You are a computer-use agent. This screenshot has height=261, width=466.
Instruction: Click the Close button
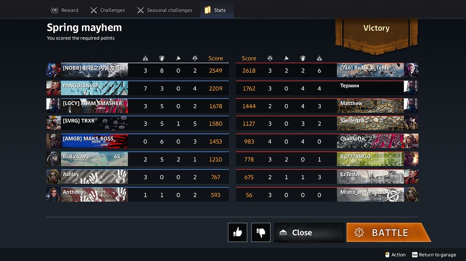[309, 233]
